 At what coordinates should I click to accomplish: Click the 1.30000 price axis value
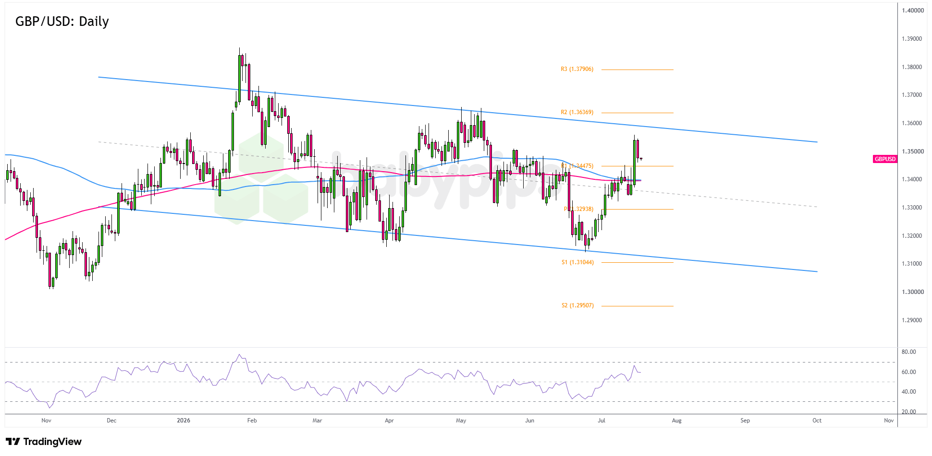point(912,292)
